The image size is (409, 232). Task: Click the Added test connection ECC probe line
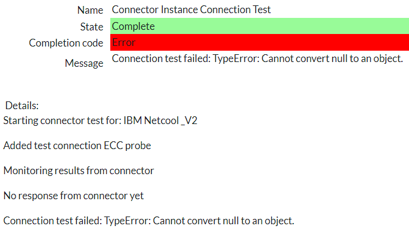[78, 146]
